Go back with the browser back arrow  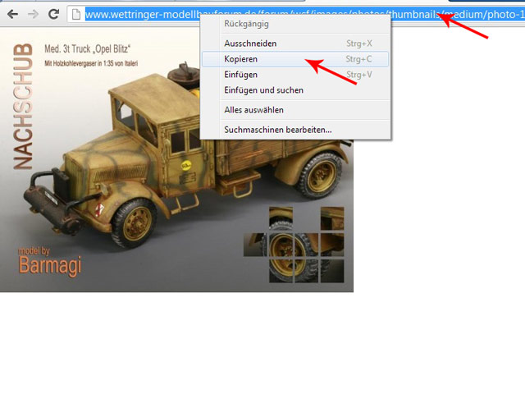point(13,14)
